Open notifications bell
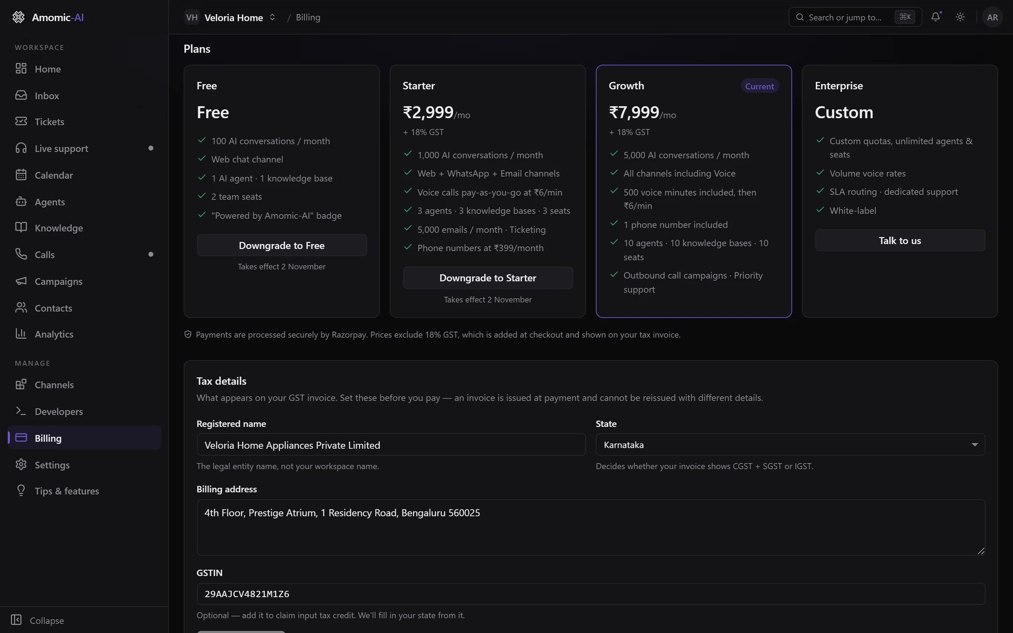Screen dimensions: 1013x633 click(x=936, y=17)
